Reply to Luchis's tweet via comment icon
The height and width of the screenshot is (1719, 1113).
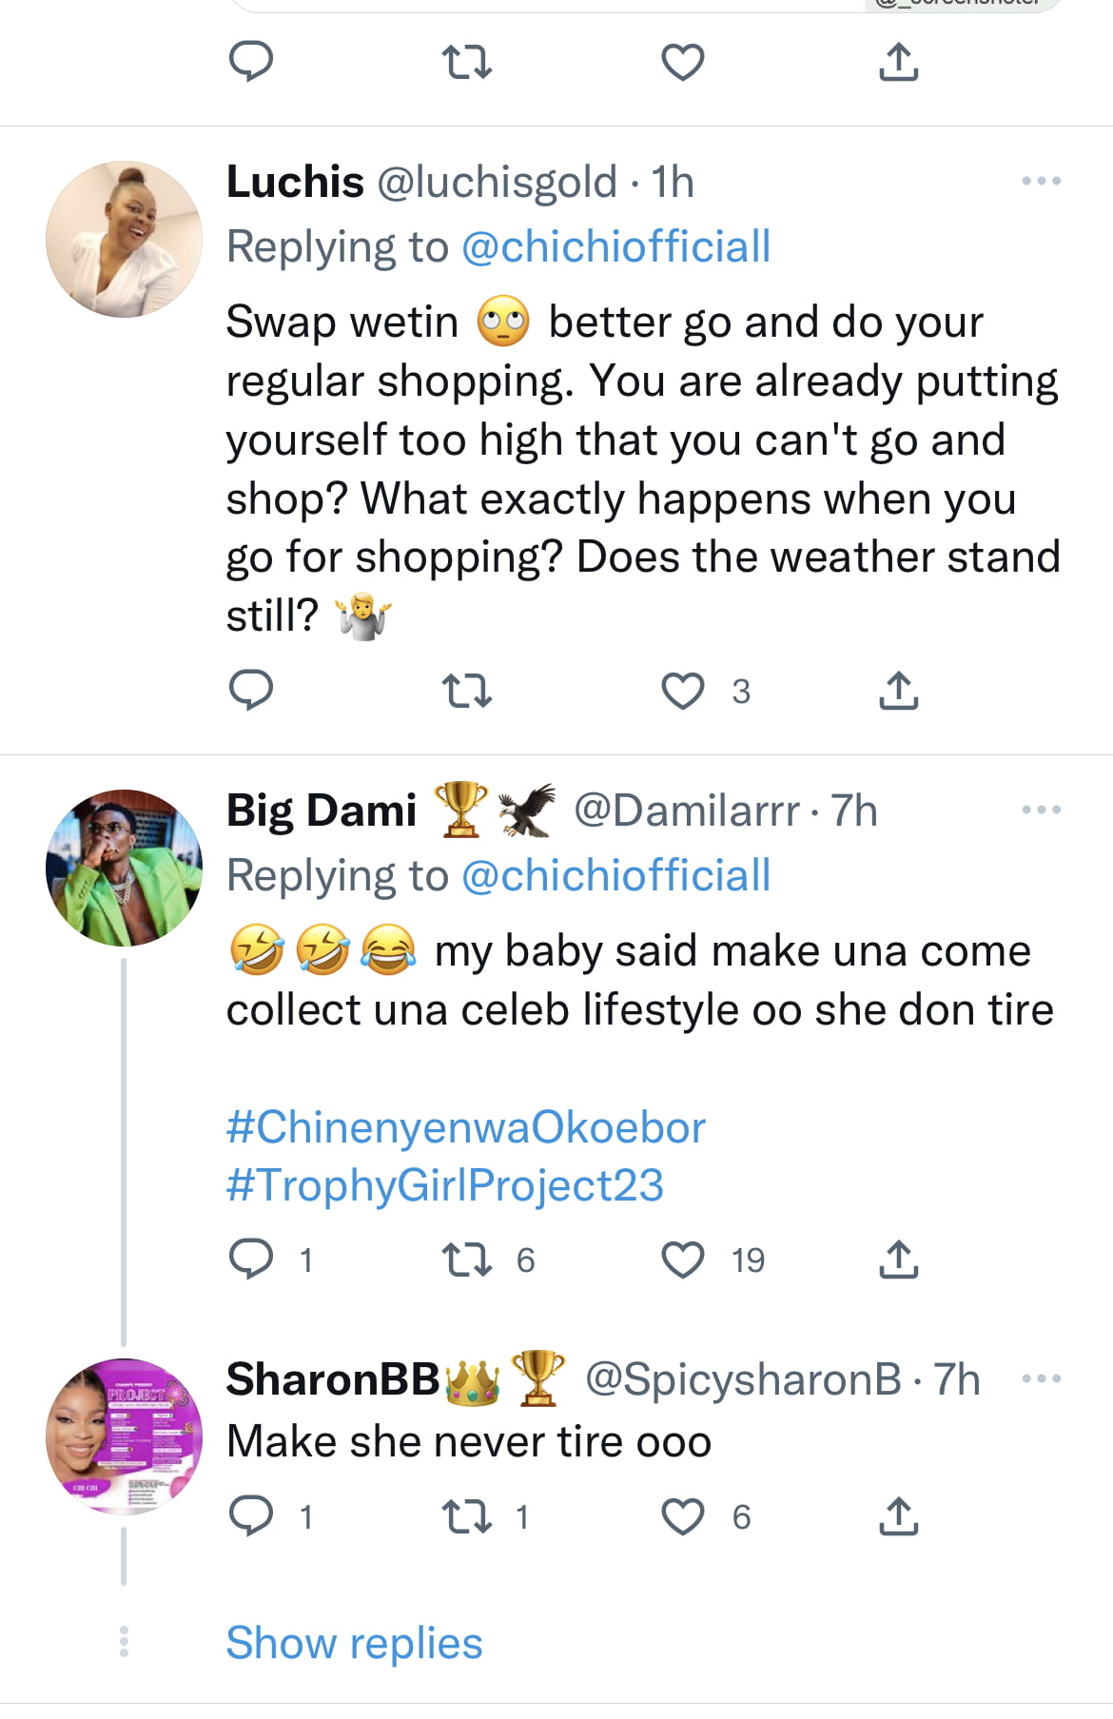252,692
